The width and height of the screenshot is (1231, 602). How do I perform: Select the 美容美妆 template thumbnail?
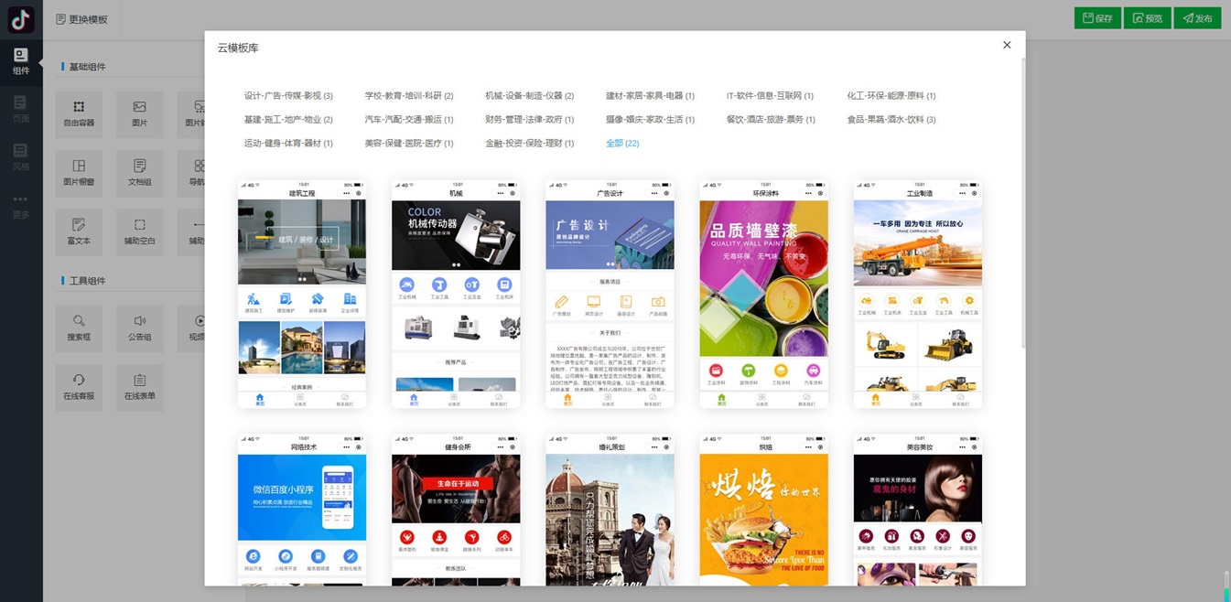[917, 510]
